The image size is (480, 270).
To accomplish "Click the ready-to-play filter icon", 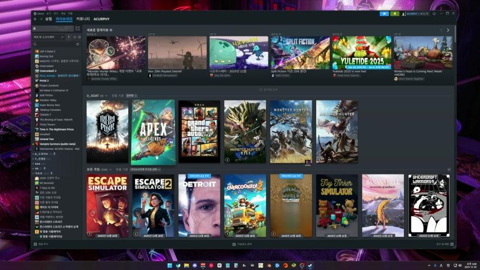I will pyautogui.click(x=79, y=37).
